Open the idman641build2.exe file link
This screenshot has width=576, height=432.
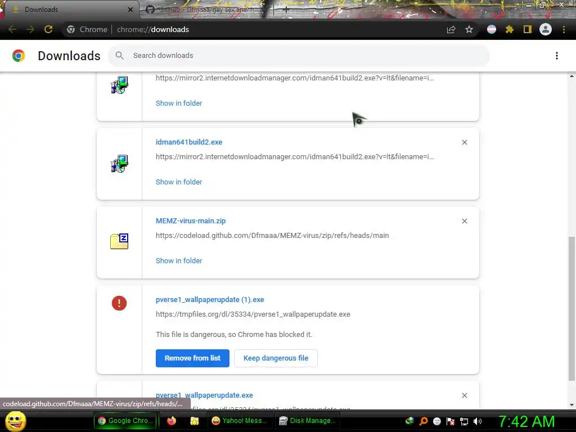pos(189,142)
